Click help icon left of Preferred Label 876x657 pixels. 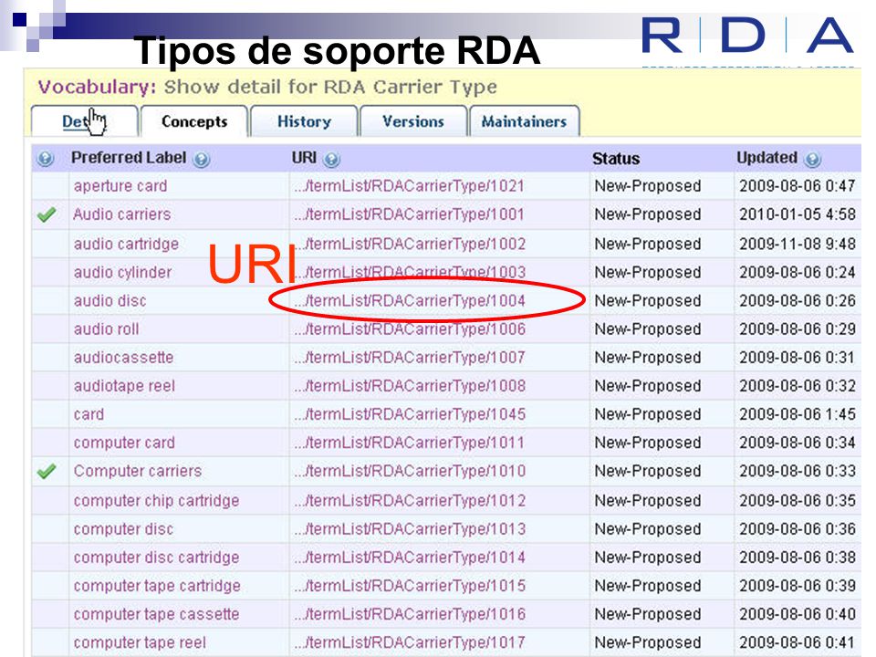[46, 159]
